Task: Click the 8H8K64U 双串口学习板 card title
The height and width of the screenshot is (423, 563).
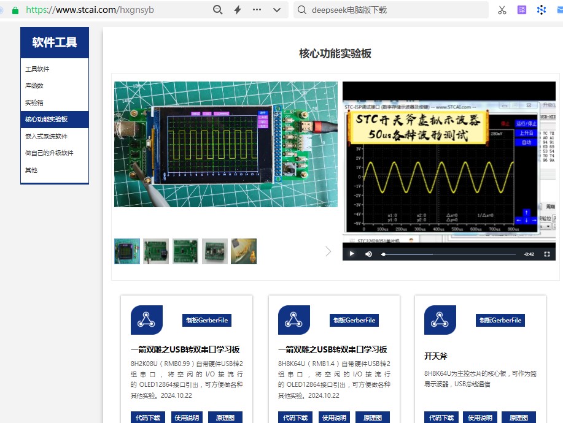Action: click(333, 349)
